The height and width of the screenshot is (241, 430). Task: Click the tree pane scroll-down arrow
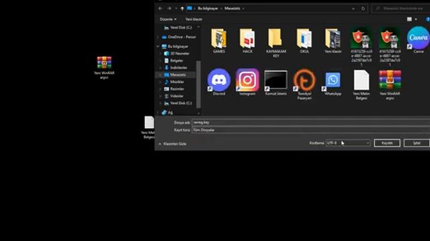click(199, 113)
